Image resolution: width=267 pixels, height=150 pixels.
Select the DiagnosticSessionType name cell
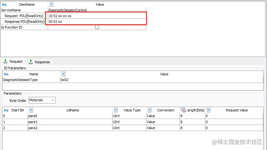[31, 80]
